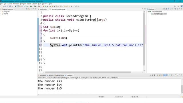The width and height of the screenshot is (183, 103).
Task: Click Remove Launch icon in Console toolbar
Action: pos(152,75)
